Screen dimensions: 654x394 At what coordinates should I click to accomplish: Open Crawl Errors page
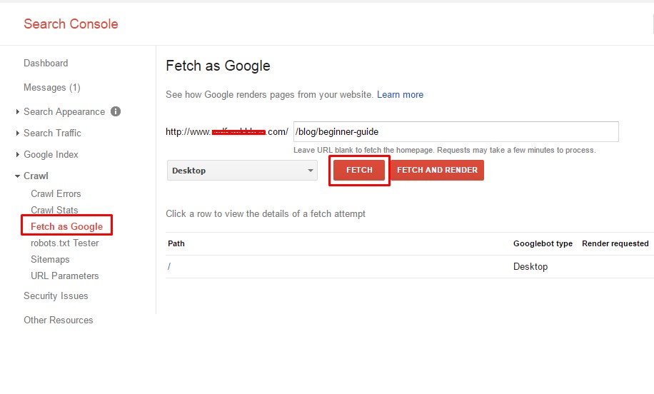(56, 193)
